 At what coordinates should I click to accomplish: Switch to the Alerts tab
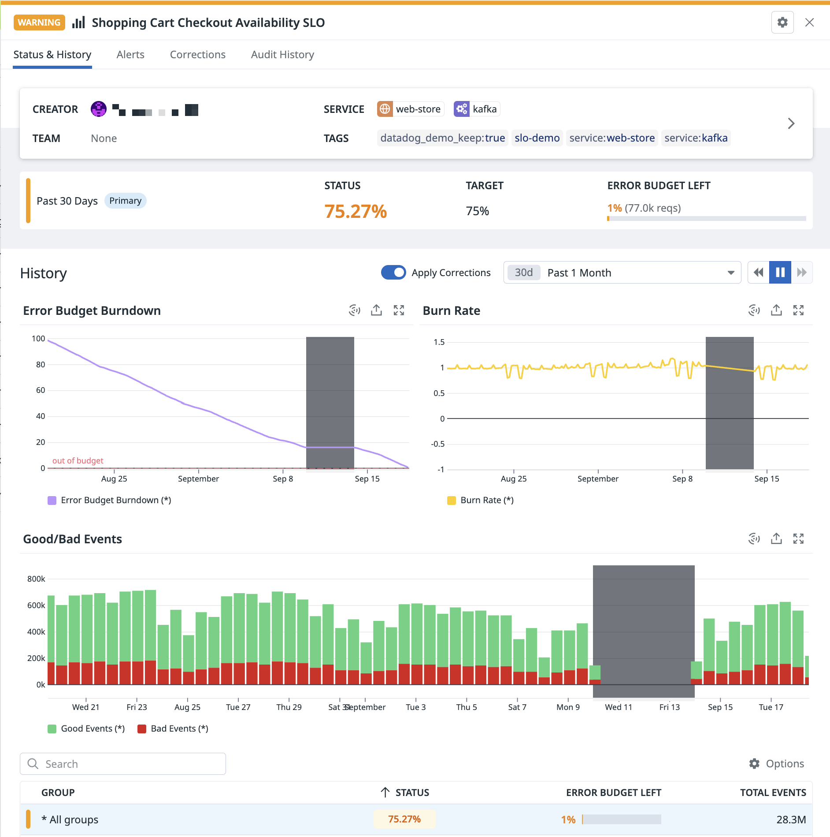pyautogui.click(x=130, y=55)
